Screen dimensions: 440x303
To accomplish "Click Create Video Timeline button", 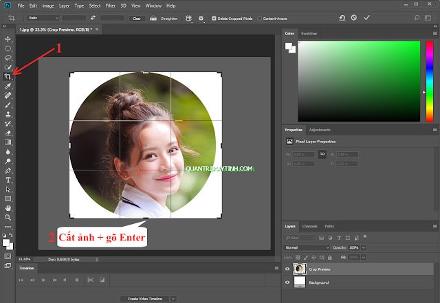I will (x=145, y=299).
